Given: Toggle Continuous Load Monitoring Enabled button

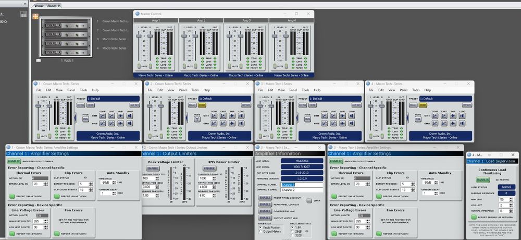Looking at the screenshot, I should [x=483, y=180].
